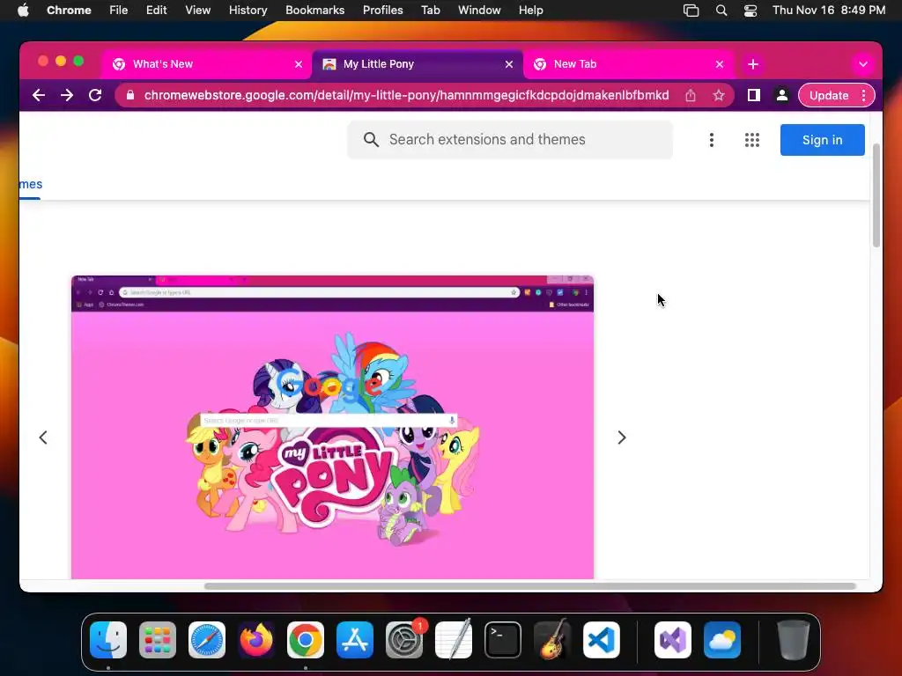The height and width of the screenshot is (676, 902).
Task: Click the magnifier icon in the store search
Action: click(371, 140)
